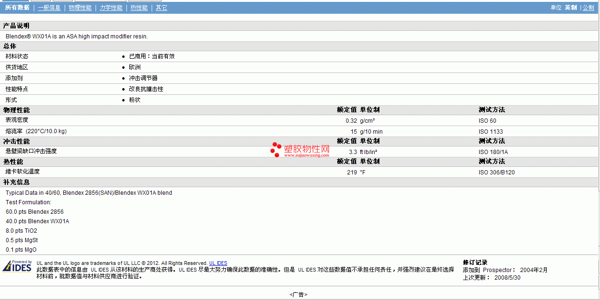
Task: Click the test method ISO 306/B120
Action: pyautogui.click(x=496, y=173)
